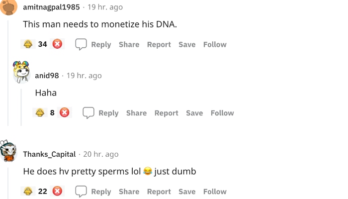Viewport: 348px width, 199px height.
Task: Open anid98's user profile
Action: tap(47, 76)
